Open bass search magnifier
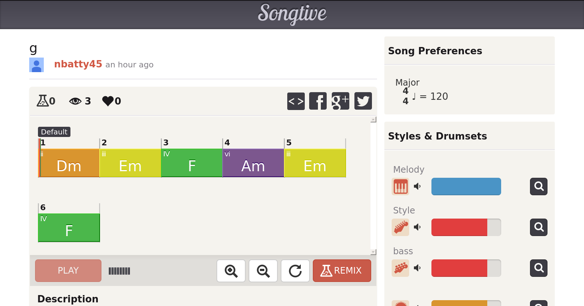Screen dimensions: 584x306 pos(538,268)
